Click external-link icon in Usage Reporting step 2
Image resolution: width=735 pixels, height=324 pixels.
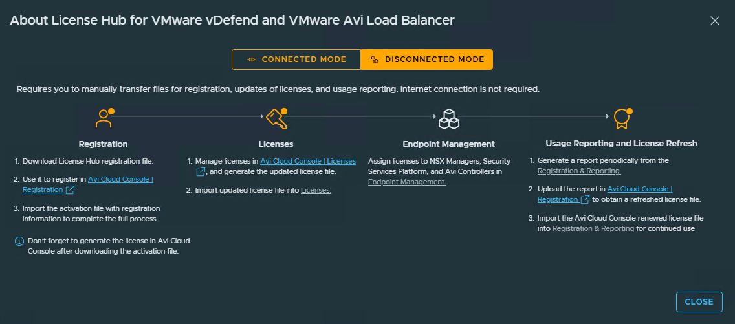(585, 199)
